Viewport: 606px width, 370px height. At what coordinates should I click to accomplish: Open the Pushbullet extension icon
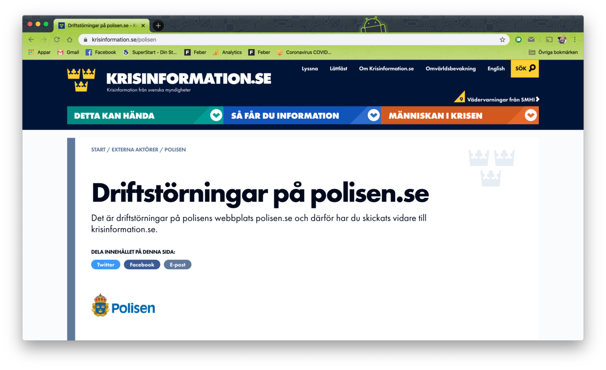point(518,40)
